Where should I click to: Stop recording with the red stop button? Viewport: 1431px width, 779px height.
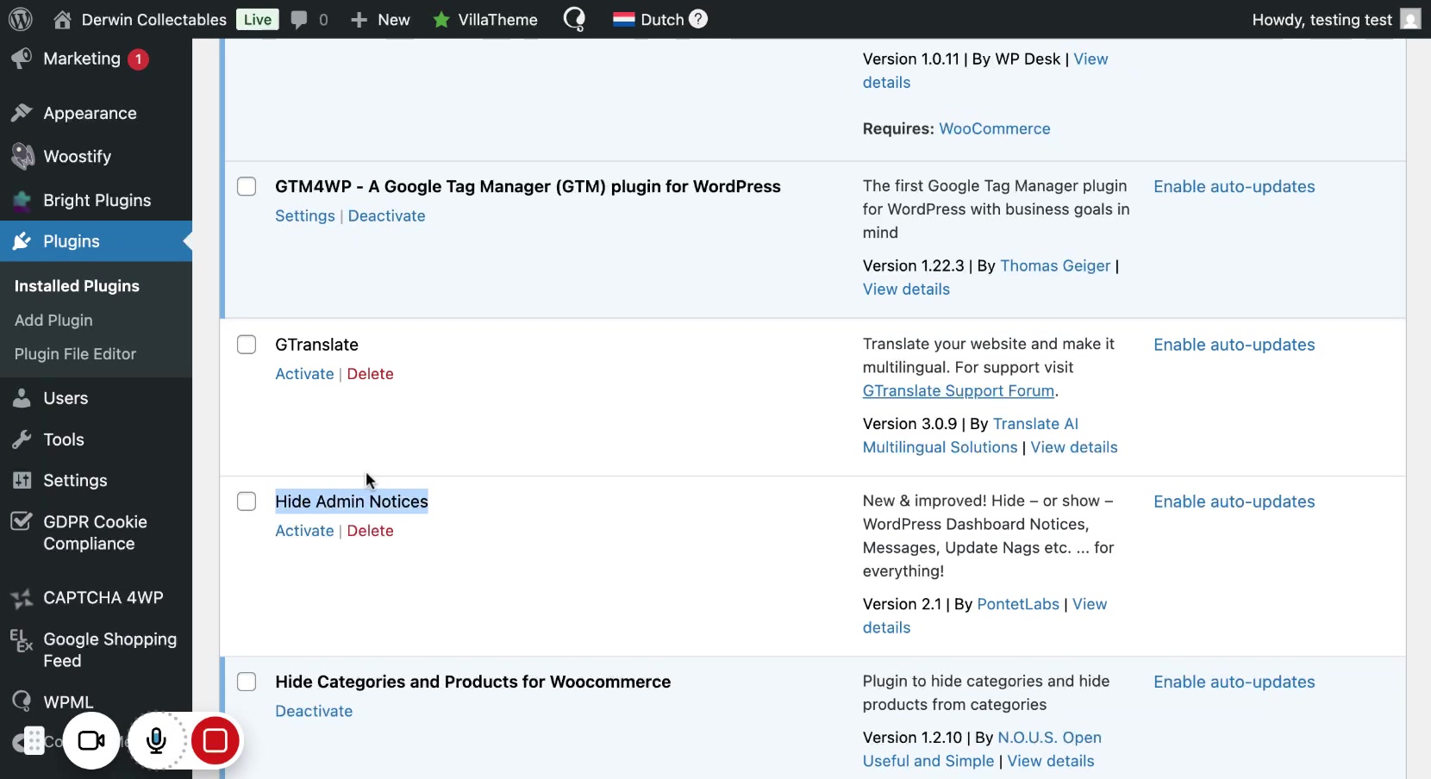[x=215, y=740]
